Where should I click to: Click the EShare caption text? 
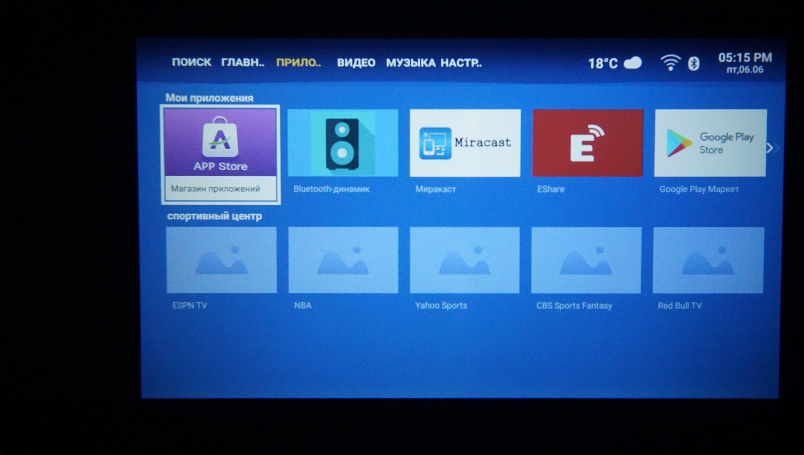click(551, 189)
